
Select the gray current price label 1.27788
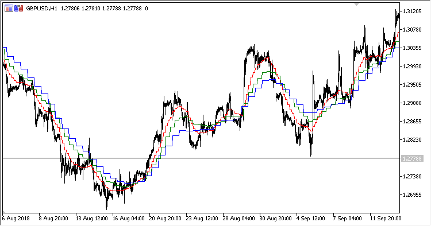pyautogui.click(x=412, y=158)
